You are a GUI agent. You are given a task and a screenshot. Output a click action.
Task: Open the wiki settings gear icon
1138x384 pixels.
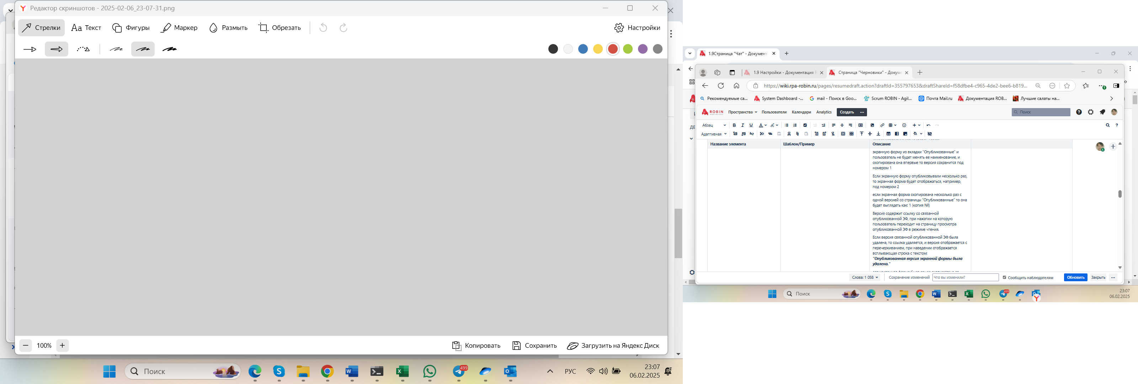tap(1091, 112)
